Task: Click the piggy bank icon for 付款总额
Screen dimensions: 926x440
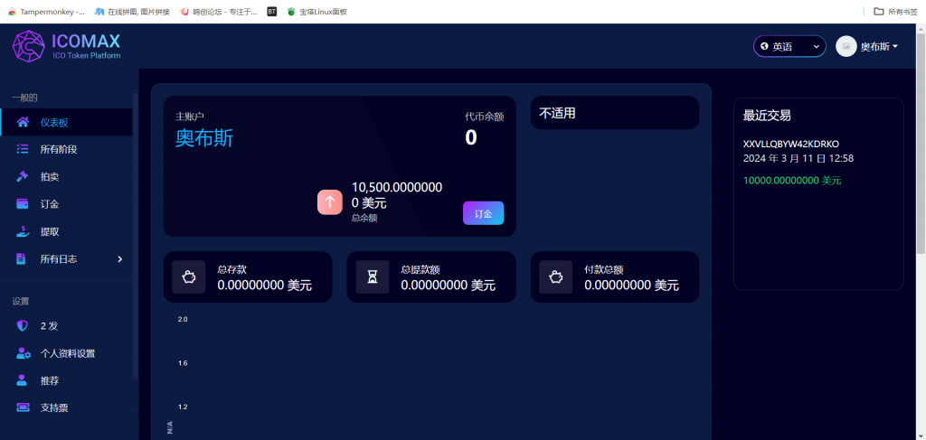Action: (556, 276)
